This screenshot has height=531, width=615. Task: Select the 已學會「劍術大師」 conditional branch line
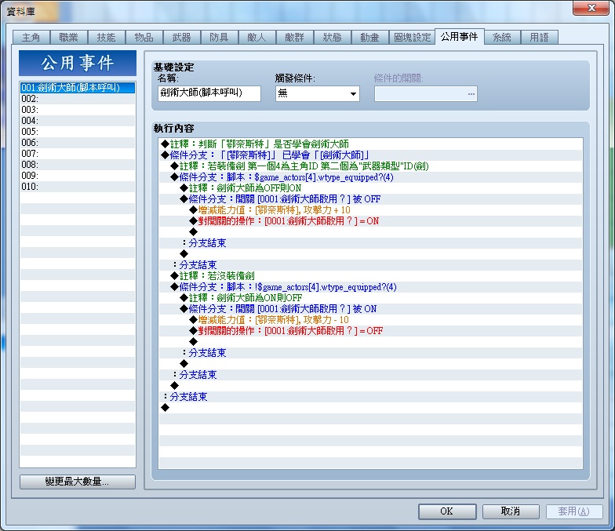370,155
